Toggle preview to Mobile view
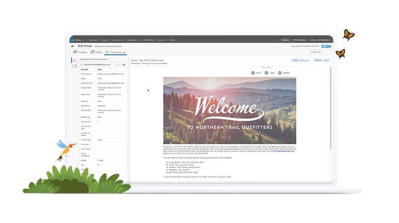Image resolution: width=399 pixels, height=223 pixels. click(327, 60)
